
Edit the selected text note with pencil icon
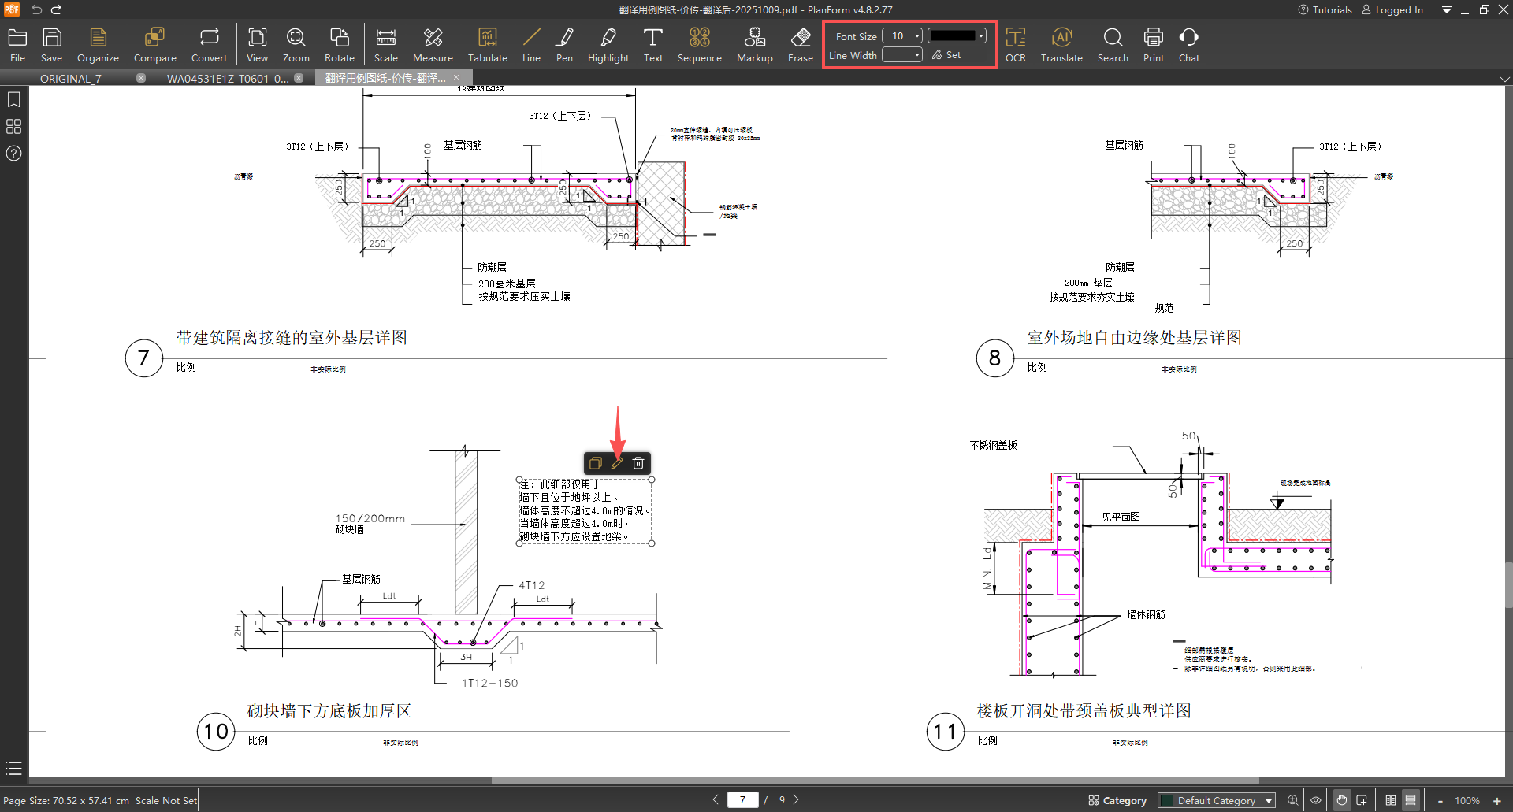[617, 463]
